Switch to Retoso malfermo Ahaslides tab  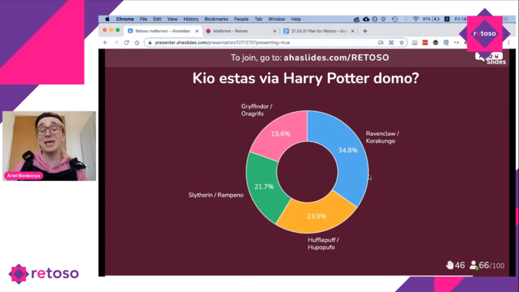coord(162,31)
